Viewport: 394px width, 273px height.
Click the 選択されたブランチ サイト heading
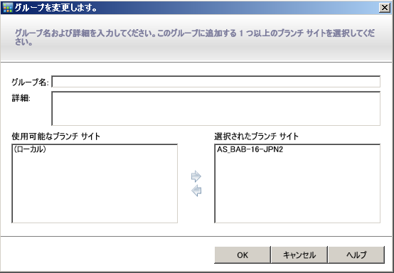point(256,136)
